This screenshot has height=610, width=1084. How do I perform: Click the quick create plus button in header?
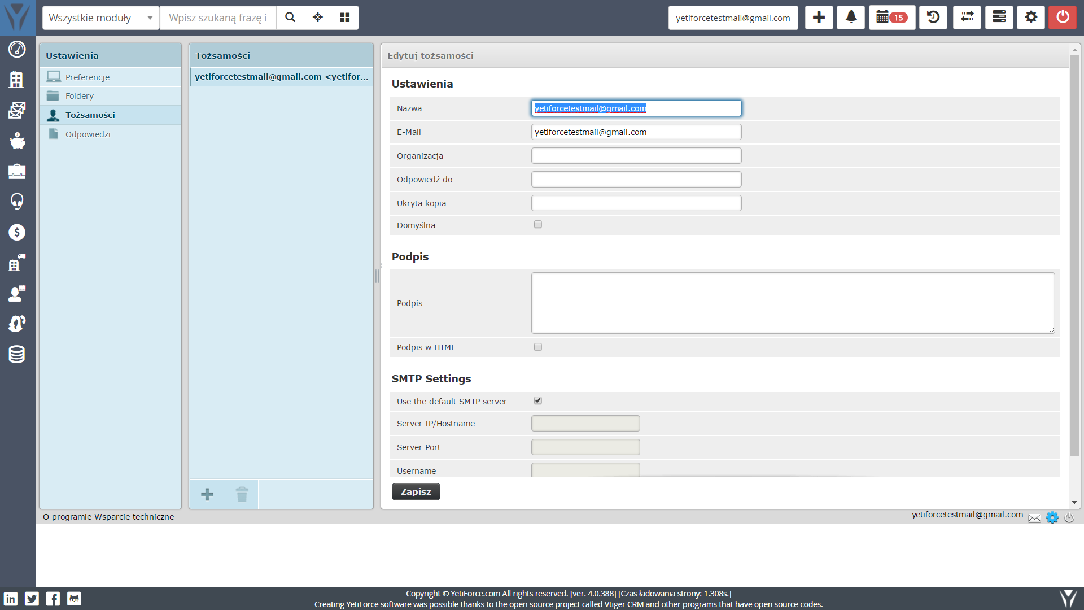[x=819, y=18]
